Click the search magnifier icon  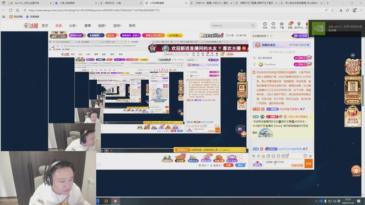tap(253, 26)
